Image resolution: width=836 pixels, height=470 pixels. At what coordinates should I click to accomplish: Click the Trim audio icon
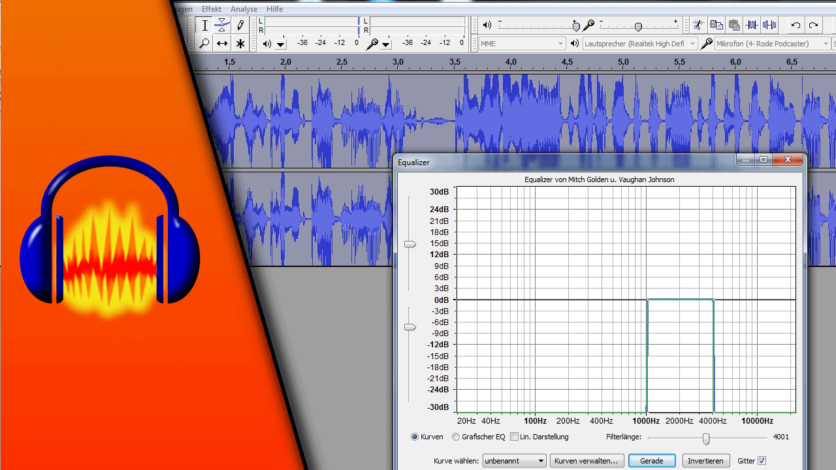click(x=752, y=25)
